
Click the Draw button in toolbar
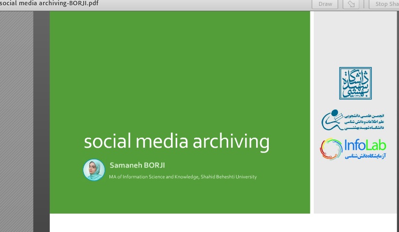click(x=325, y=4)
